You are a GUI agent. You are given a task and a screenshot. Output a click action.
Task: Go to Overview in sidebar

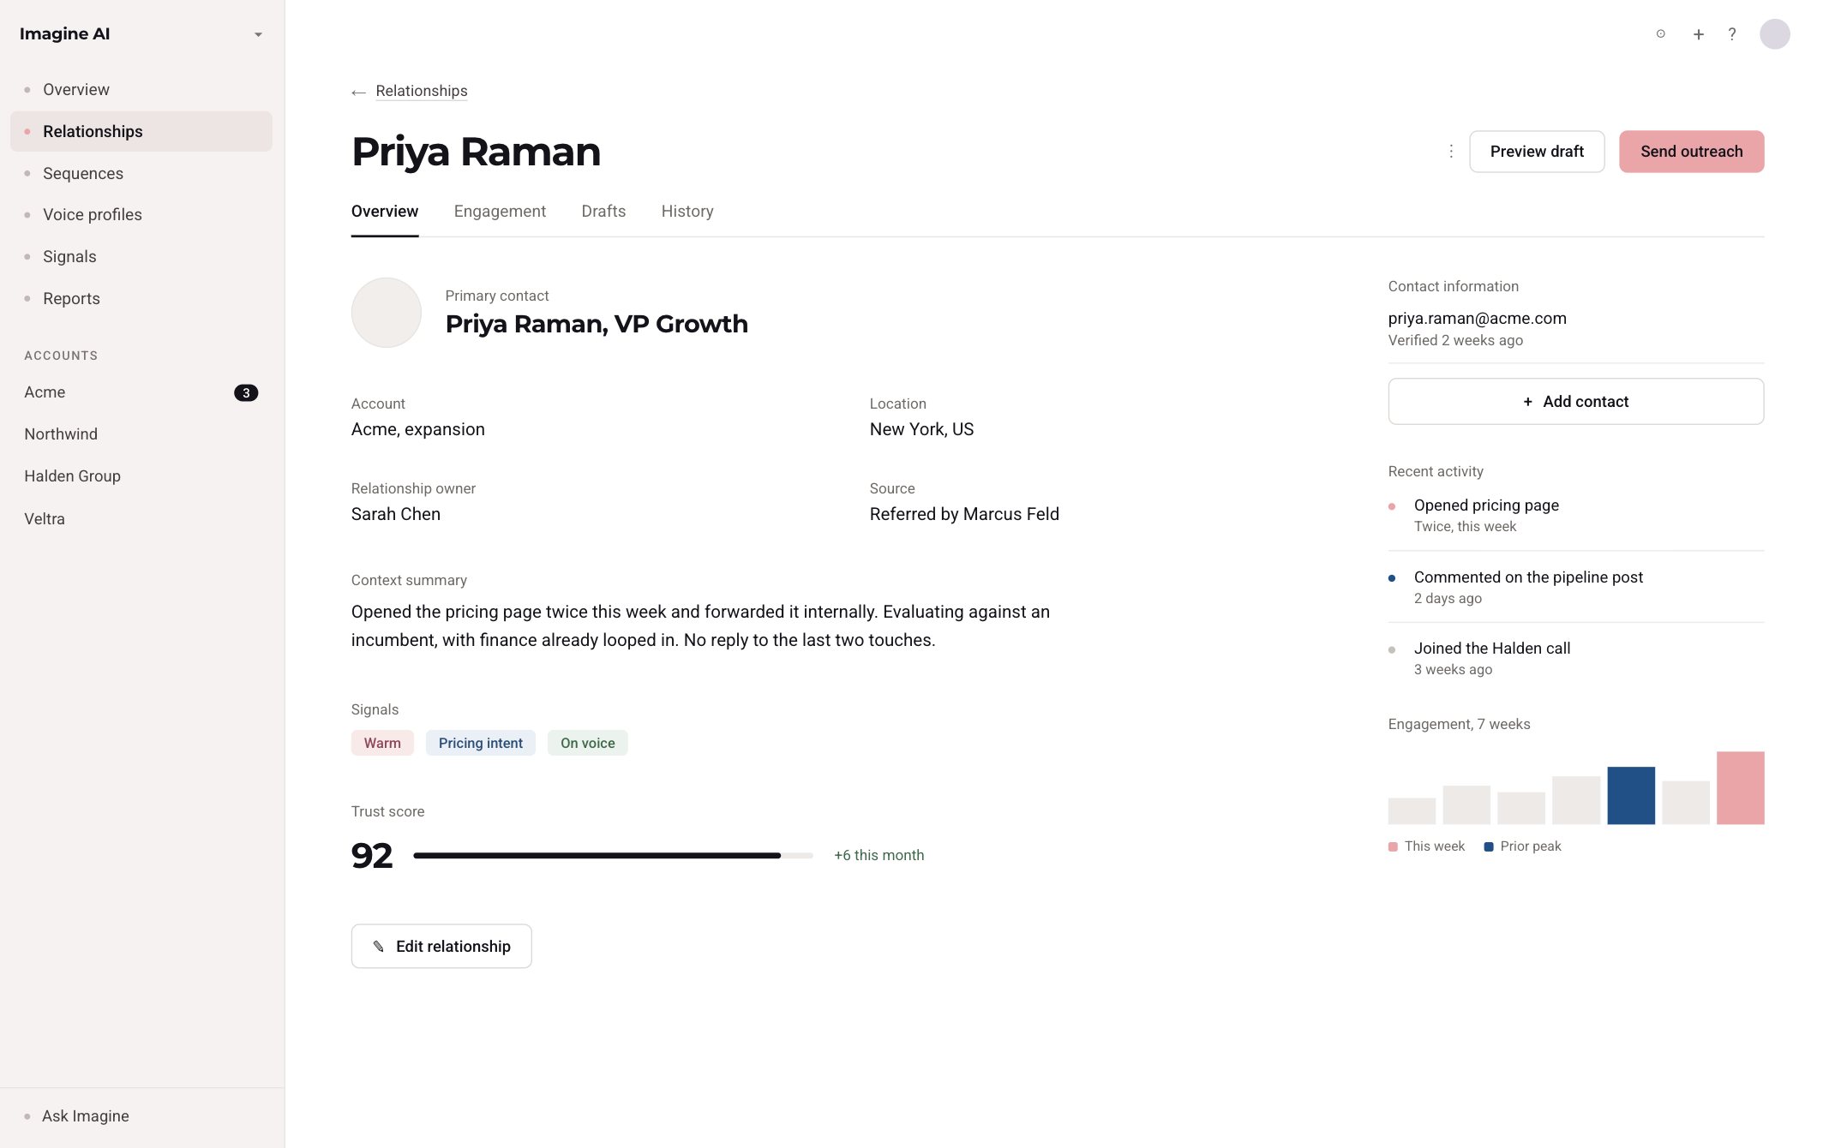[141, 90]
